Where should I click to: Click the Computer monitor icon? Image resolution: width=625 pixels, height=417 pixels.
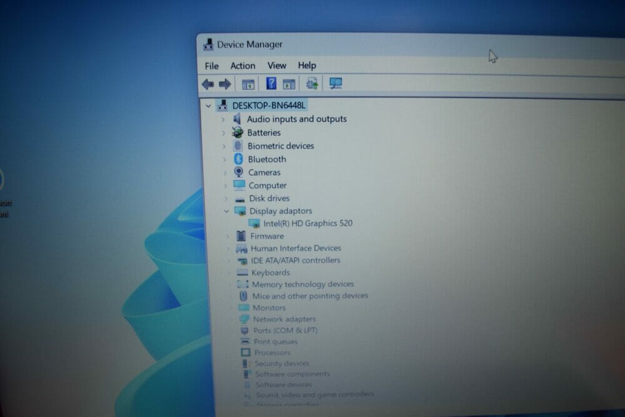pyautogui.click(x=239, y=185)
